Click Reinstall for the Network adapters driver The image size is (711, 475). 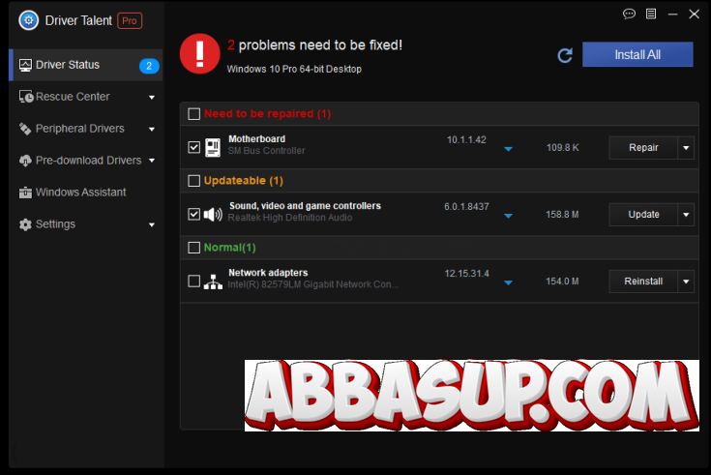[643, 282]
